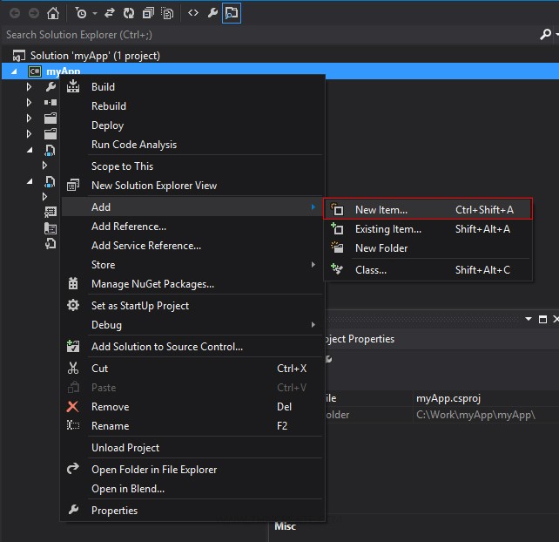This screenshot has height=542, width=559.
Task: Open the Pending Changes Filter dropdown arrow
Action: pos(93,14)
